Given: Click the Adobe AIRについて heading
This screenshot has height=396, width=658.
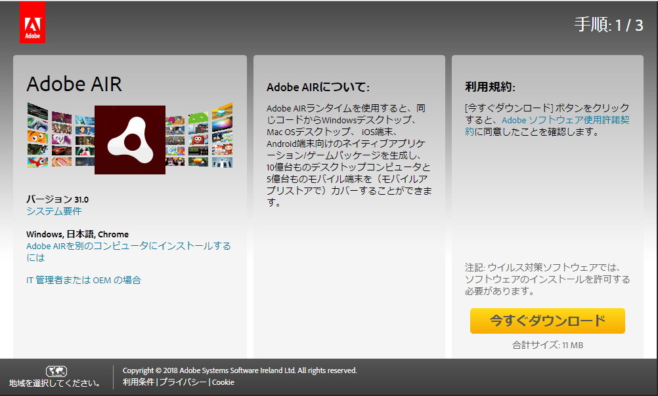Looking at the screenshot, I should click(318, 87).
